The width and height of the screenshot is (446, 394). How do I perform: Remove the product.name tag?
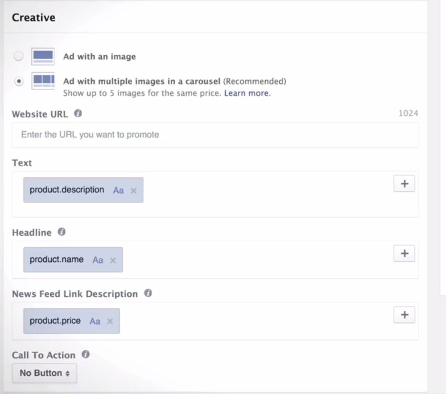[113, 260]
